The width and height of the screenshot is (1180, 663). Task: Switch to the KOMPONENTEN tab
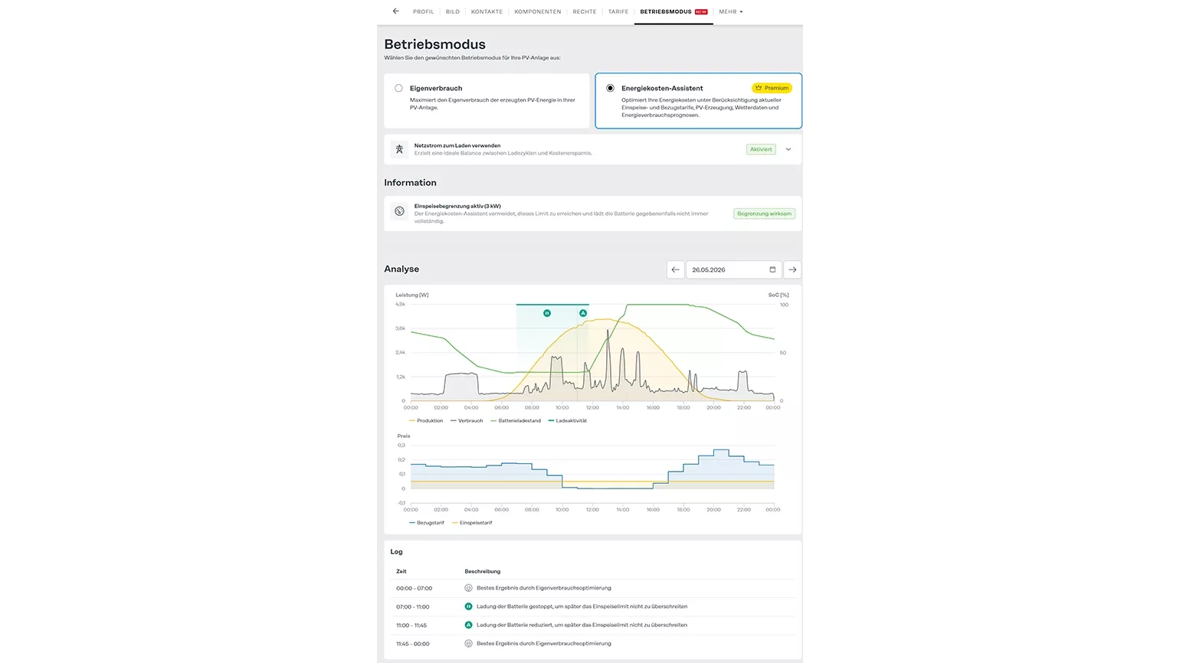(537, 11)
